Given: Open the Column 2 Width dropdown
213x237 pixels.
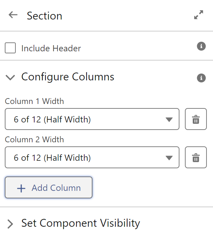Looking at the screenshot, I should click(x=92, y=157).
